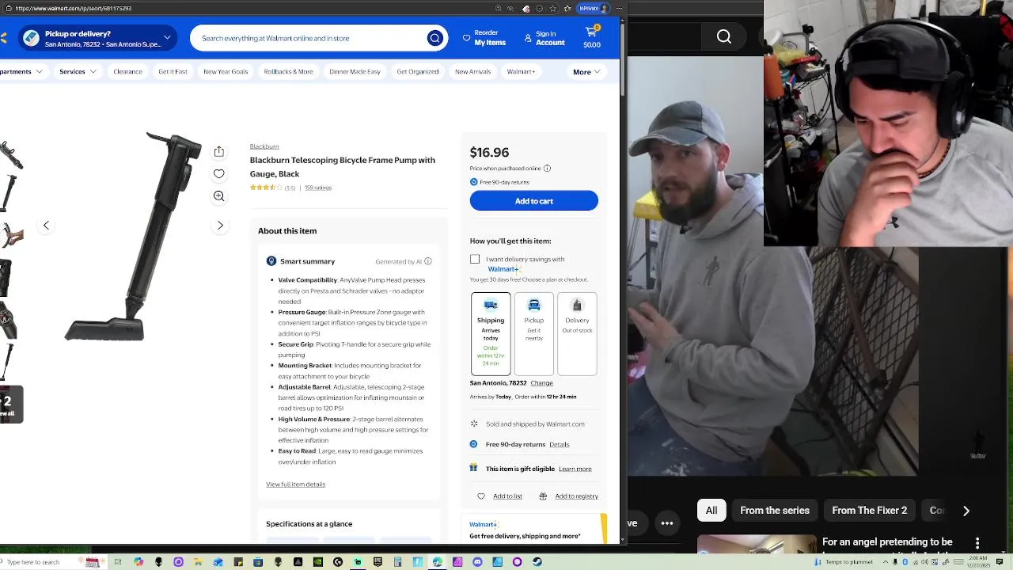This screenshot has width=1013, height=570.
Task: Open Reorder My Items
Action: tap(484, 38)
